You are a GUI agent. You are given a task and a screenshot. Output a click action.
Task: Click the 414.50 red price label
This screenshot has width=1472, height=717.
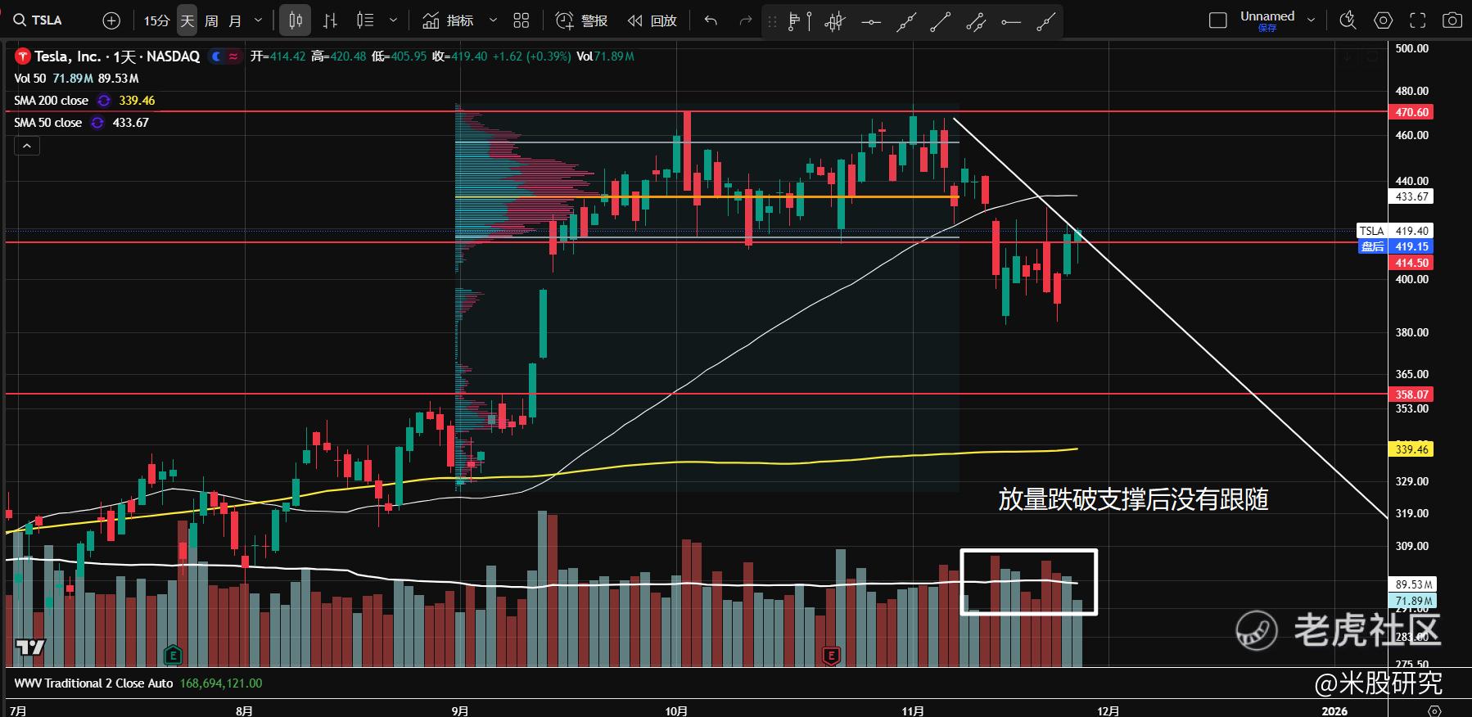coord(1411,263)
